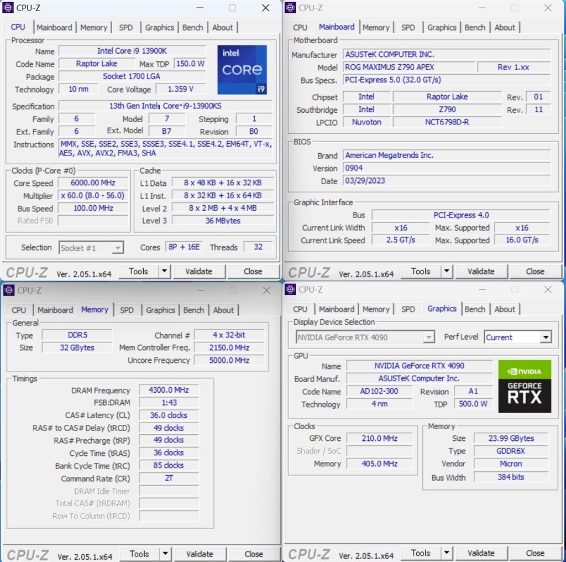Click the BIOS version value 0904
This screenshot has width=566, height=562.
pos(447,168)
